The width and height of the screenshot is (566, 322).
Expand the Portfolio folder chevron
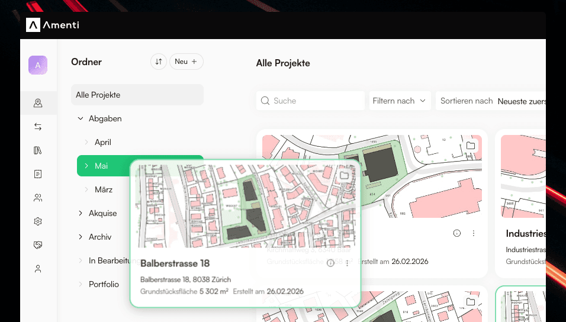pos(81,284)
